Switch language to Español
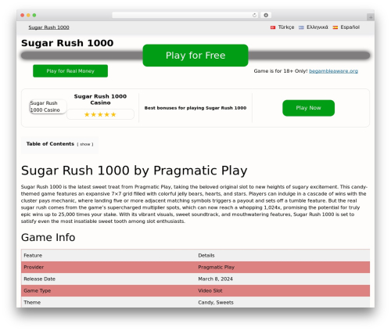391x331 pixels. click(350, 27)
